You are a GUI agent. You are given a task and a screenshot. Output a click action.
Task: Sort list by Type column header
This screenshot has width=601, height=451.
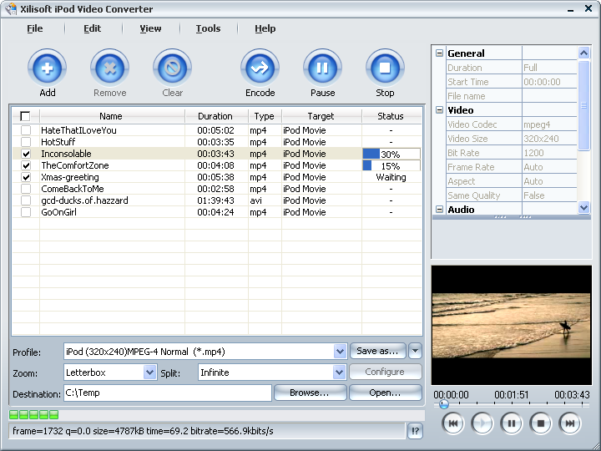coord(265,116)
